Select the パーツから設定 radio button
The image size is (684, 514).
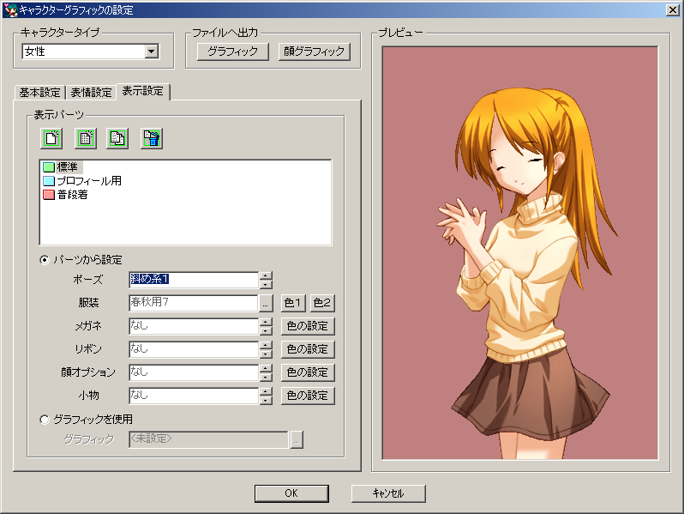pyautogui.click(x=45, y=260)
